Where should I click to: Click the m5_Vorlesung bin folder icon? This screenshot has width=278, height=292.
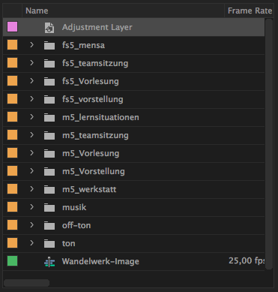(49, 154)
